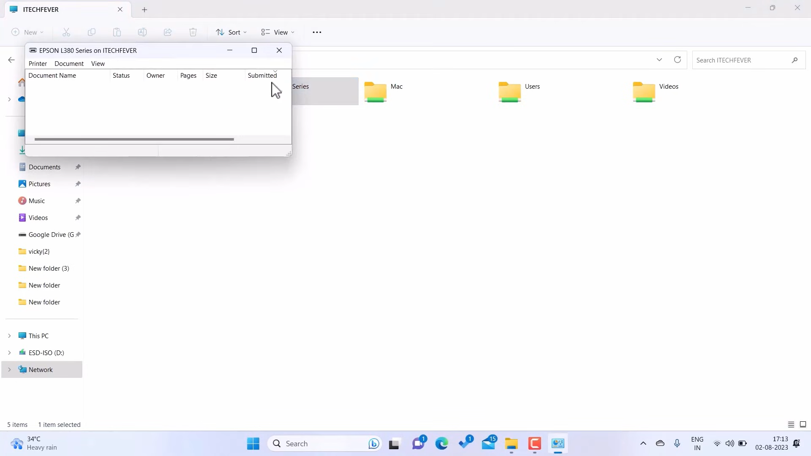Open Microsoft Edge from taskbar

click(x=442, y=443)
